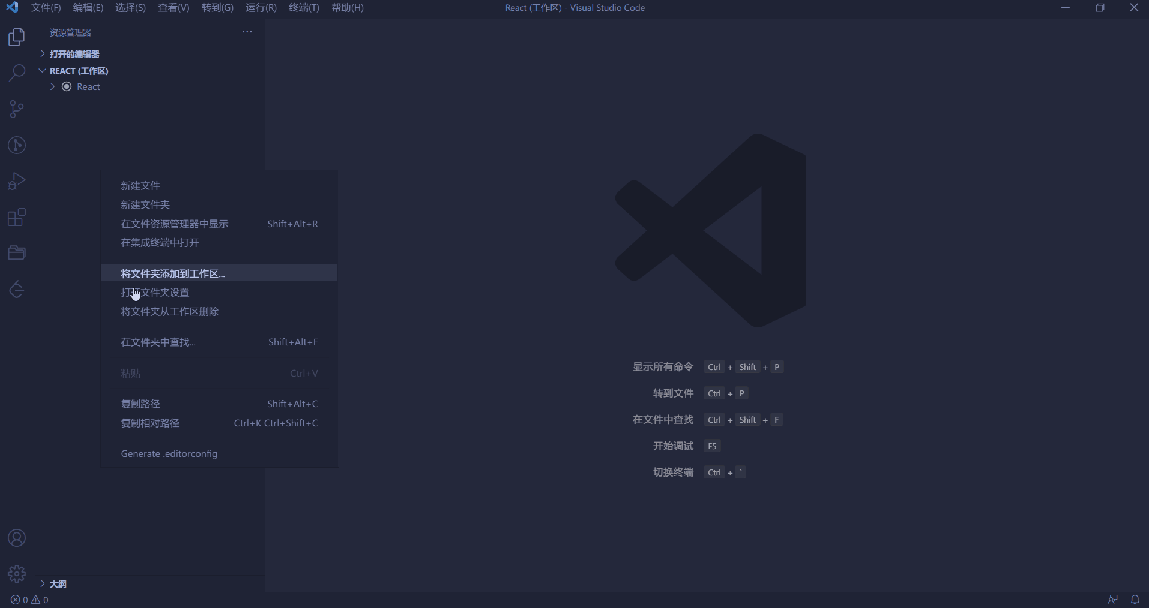
Task: Click the notifications bell in status bar
Action: [1135, 600]
